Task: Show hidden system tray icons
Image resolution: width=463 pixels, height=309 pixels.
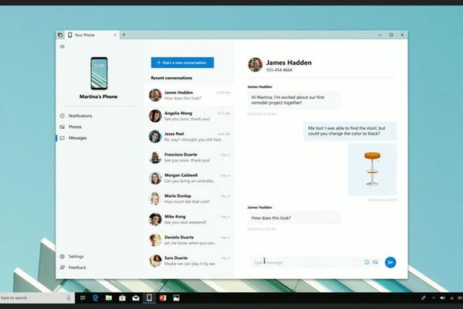Action: click(434, 298)
